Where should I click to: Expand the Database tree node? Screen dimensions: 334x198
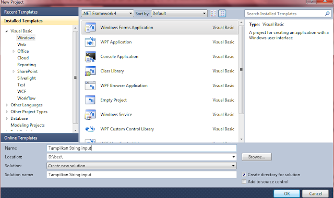click(x=7, y=118)
